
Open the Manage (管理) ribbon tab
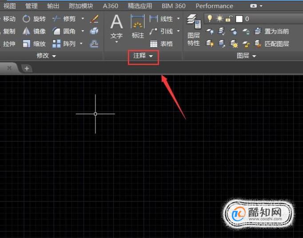point(31,6)
